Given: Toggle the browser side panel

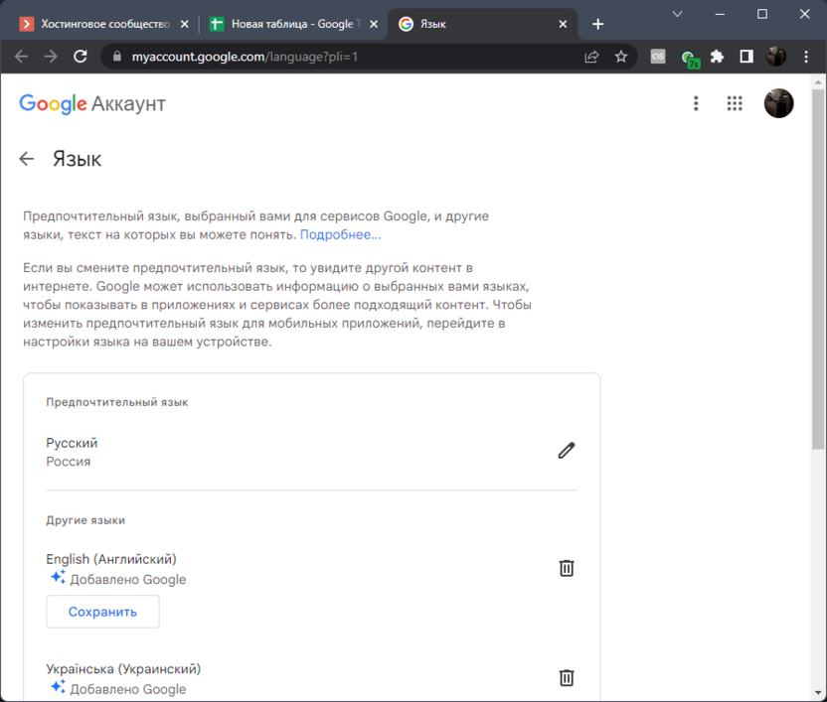Looking at the screenshot, I should pyautogui.click(x=746, y=57).
